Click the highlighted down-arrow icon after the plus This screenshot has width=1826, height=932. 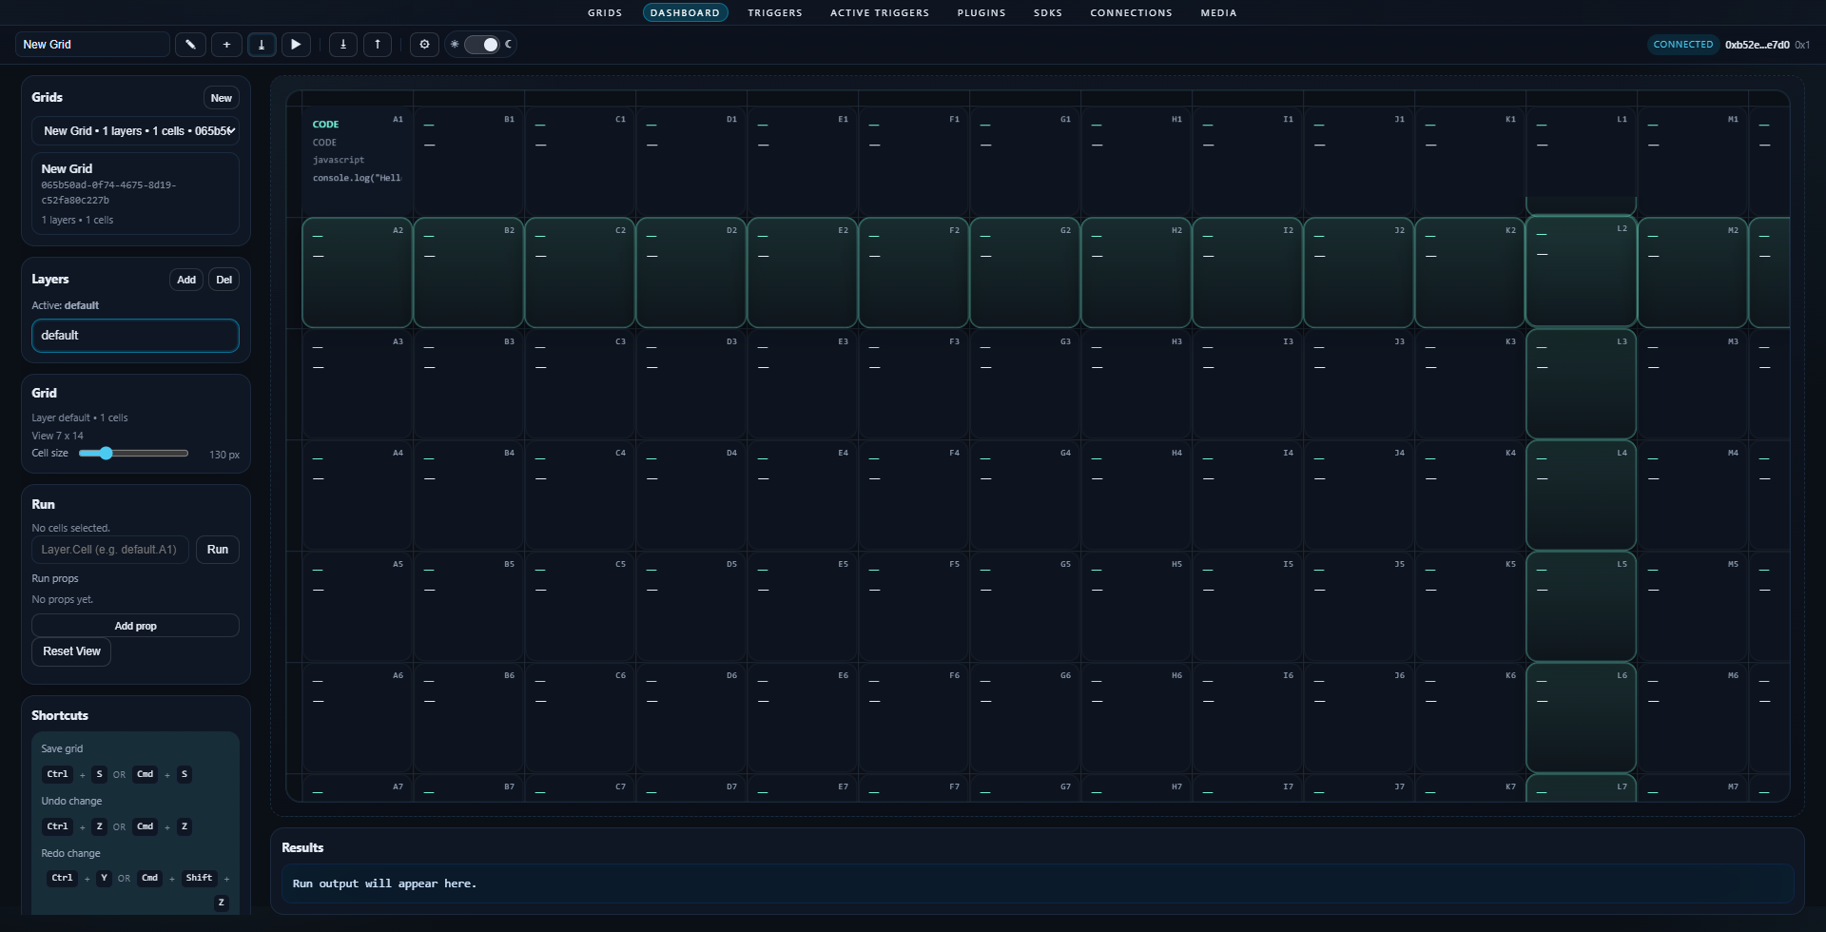[x=262, y=45]
